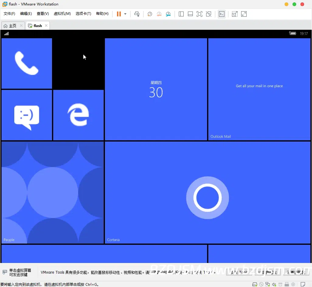Toggle the console view button
312x287 pixels.
(222, 14)
